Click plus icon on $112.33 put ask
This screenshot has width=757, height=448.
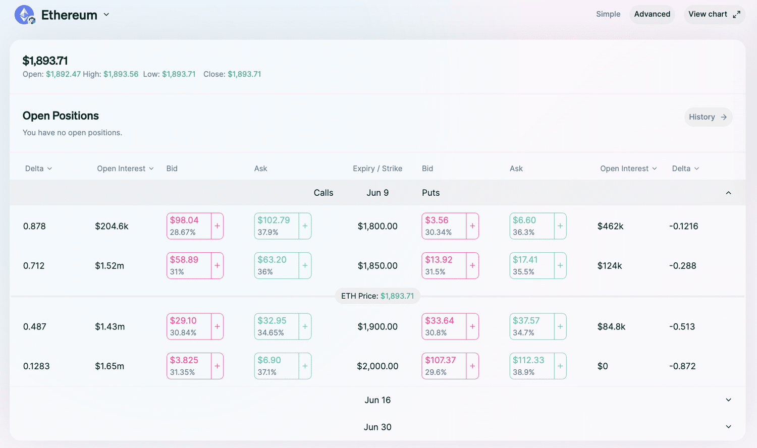(x=560, y=366)
